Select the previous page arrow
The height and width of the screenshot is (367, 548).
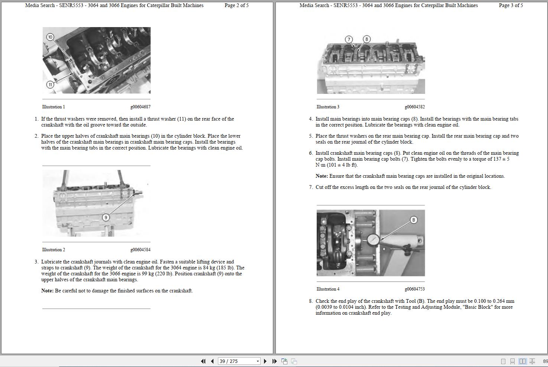212,361
